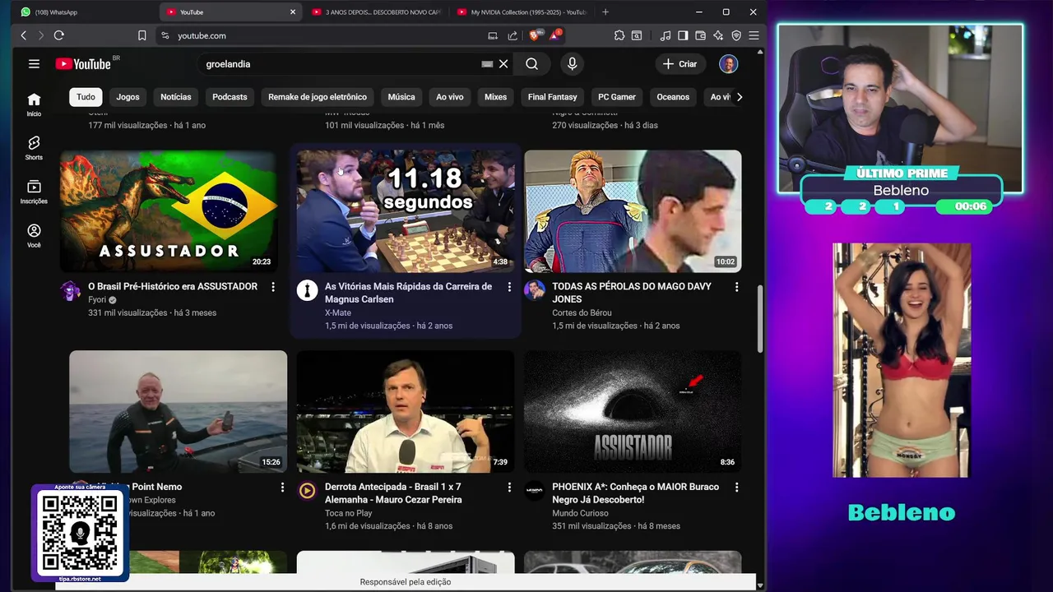Open options for Point Nemo video
The height and width of the screenshot is (592, 1053).
[282, 488]
